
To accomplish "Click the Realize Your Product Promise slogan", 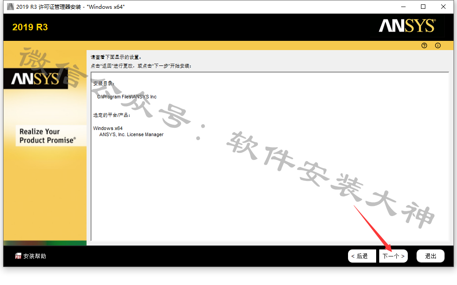I will [48, 136].
